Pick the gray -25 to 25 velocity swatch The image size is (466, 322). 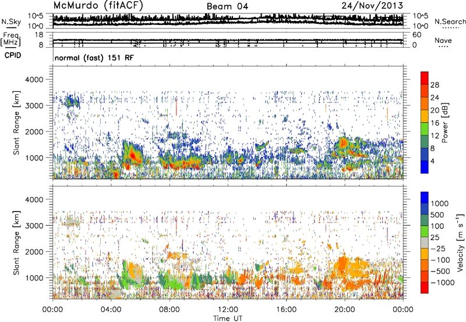click(x=425, y=243)
